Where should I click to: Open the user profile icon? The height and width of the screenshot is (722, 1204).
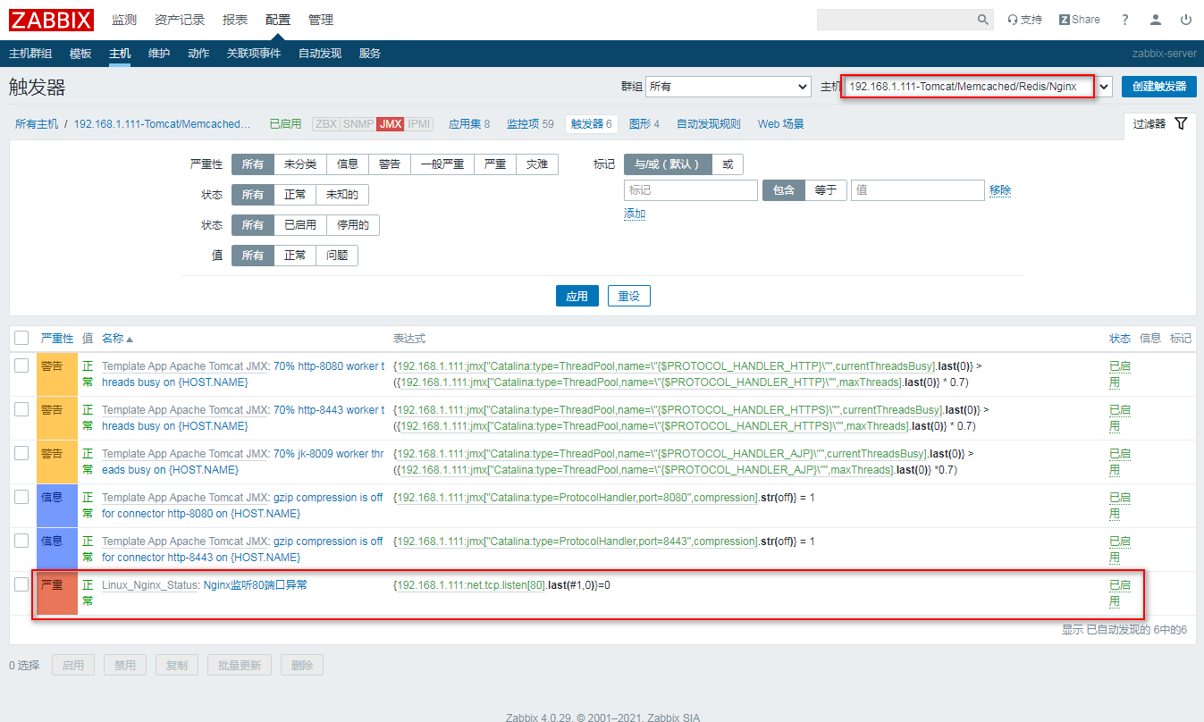[x=1156, y=20]
